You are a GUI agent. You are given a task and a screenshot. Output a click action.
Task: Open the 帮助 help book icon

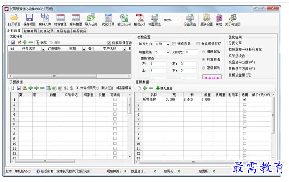tap(219, 19)
